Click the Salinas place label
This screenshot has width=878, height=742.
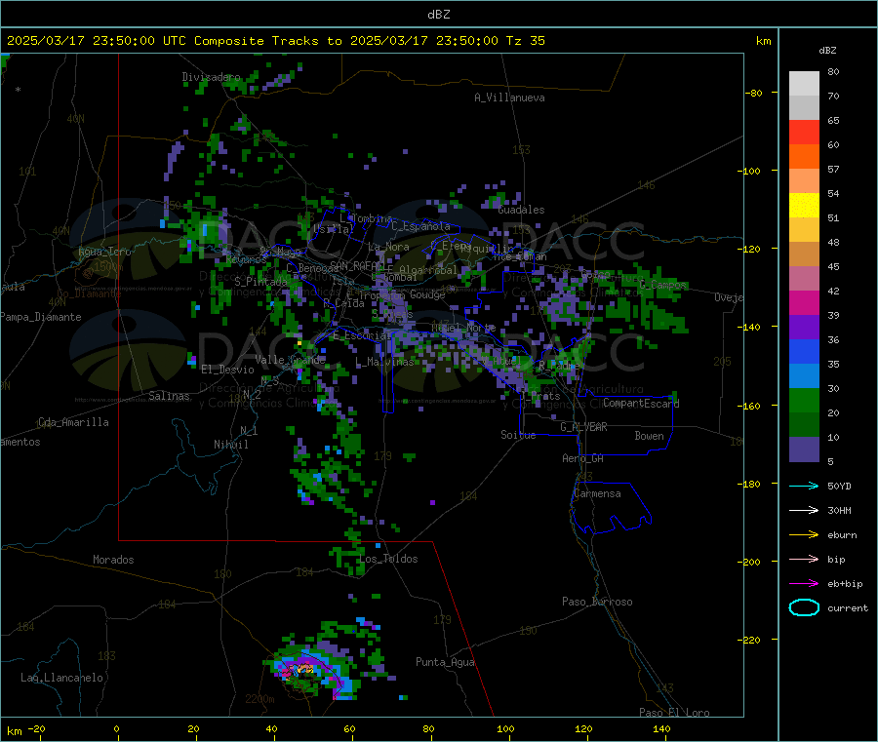coord(169,396)
